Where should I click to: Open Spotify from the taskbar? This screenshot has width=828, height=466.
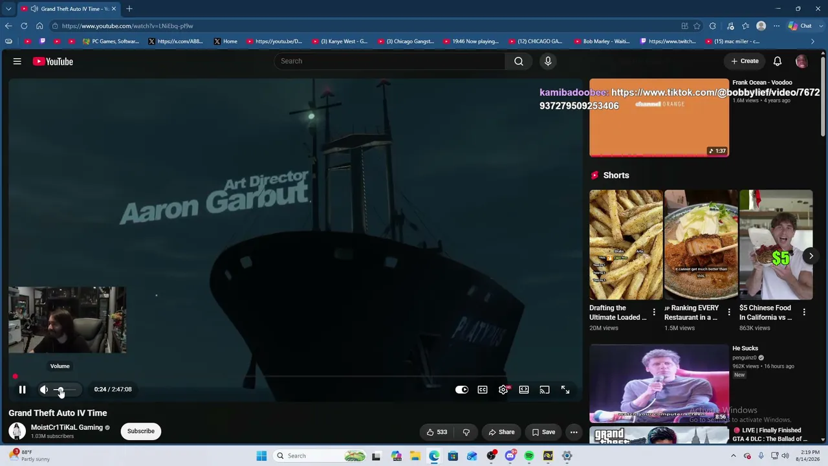pos(529,456)
